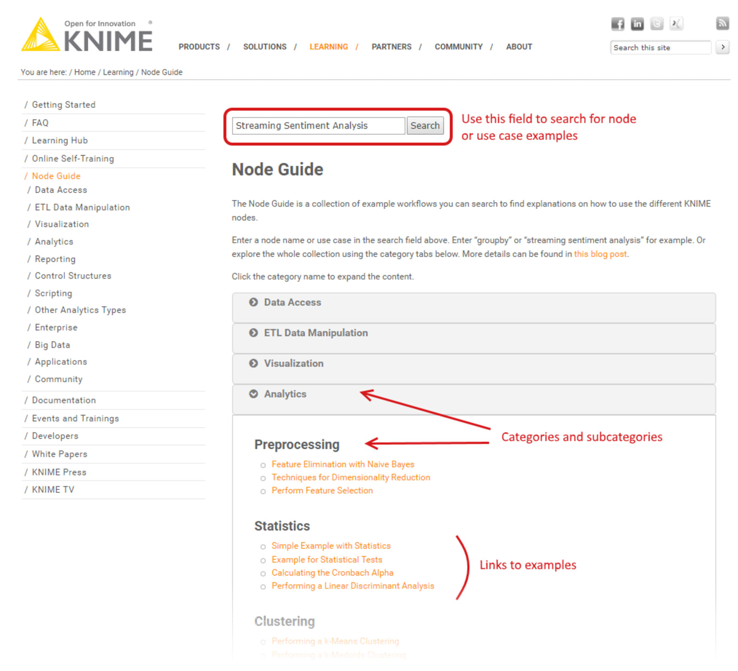Image resolution: width=738 pixels, height=671 pixels.
Task: Open Applications sidebar subitem
Action: (61, 362)
